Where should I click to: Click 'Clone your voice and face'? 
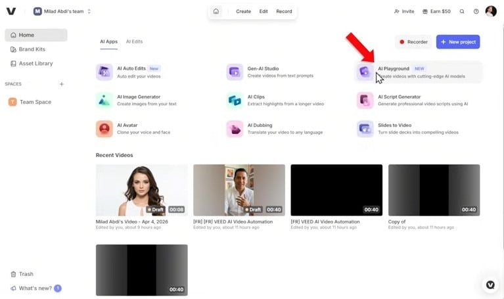pyautogui.click(x=144, y=132)
